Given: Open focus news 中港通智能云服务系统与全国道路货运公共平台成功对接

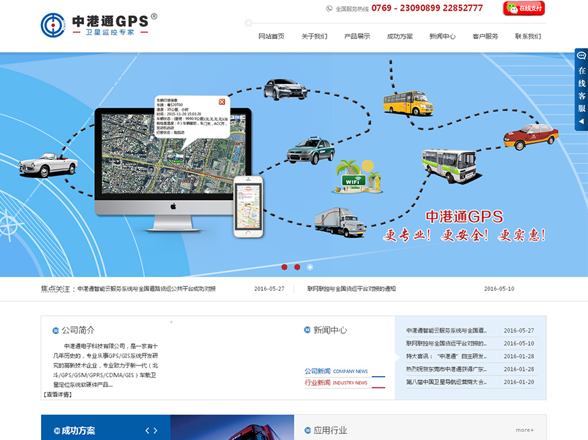Looking at the screenshot, I should [x=146, y=289].
